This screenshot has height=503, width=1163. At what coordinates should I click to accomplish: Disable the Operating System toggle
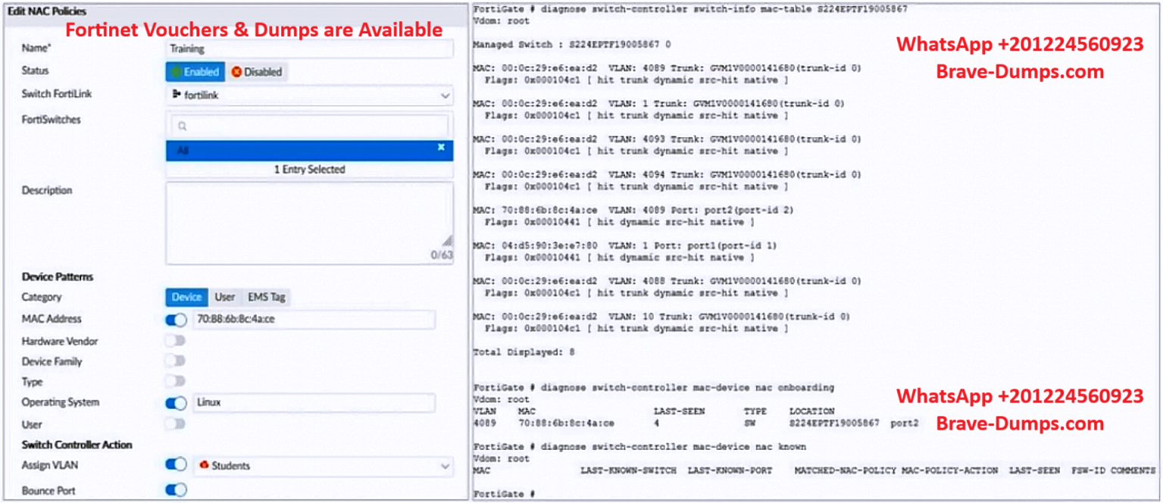coord(176,403)
